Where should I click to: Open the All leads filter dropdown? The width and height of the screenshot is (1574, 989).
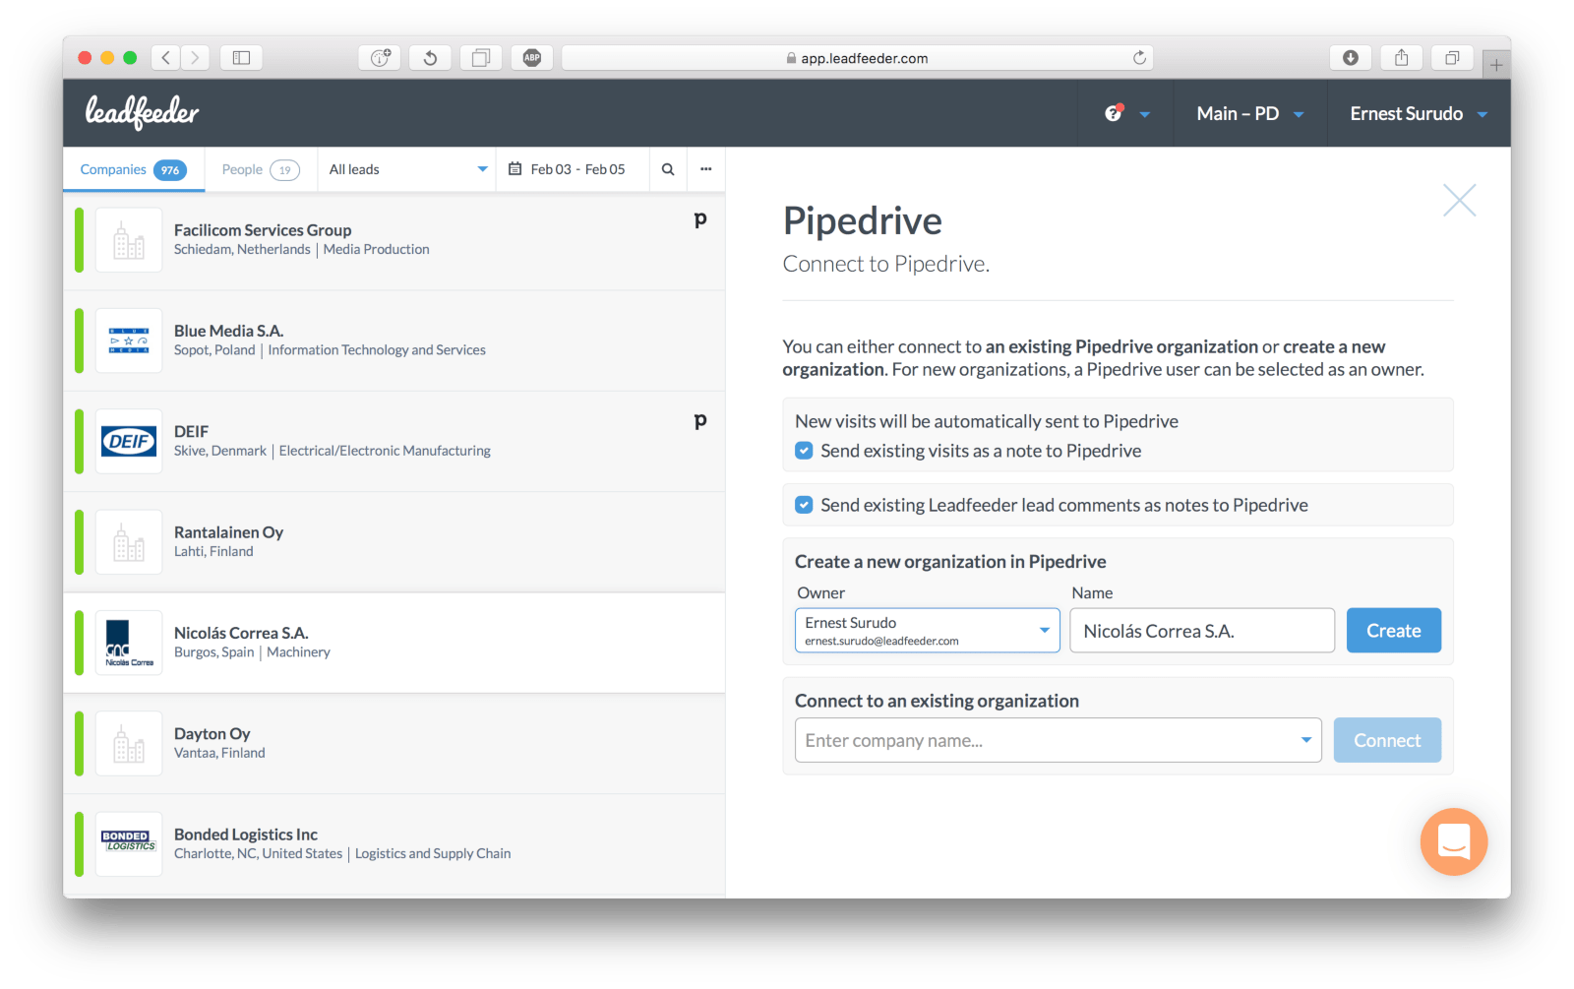click(405, 168)
